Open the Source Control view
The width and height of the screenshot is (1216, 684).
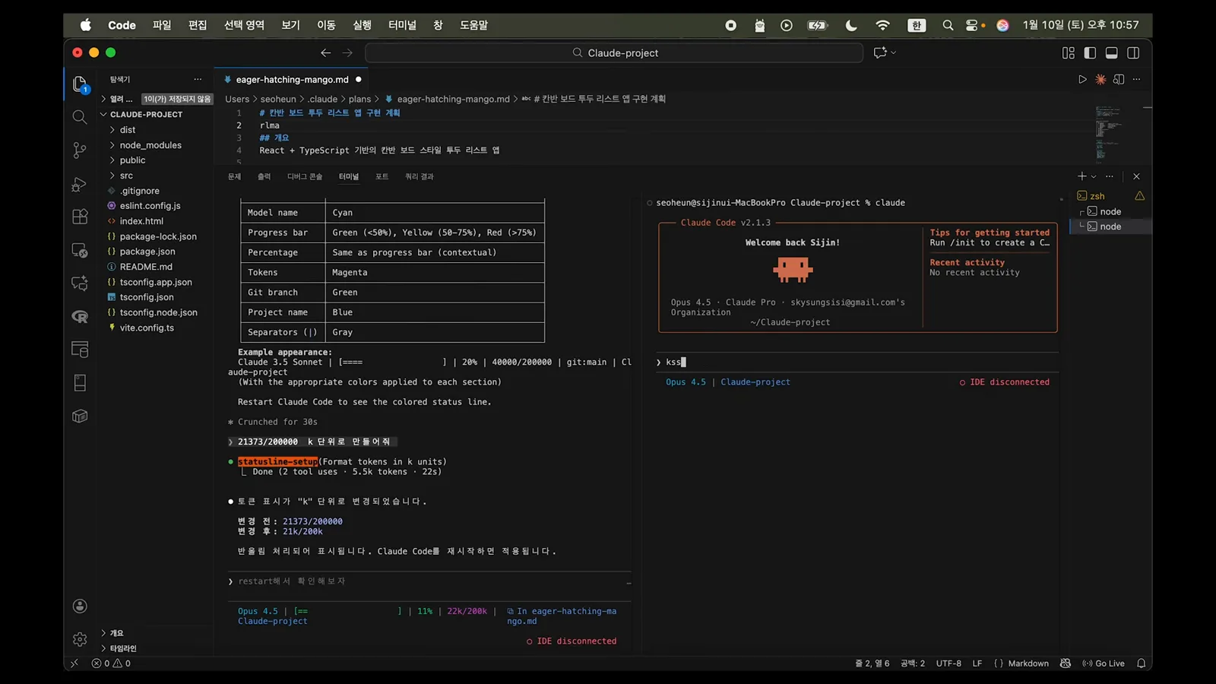pos(80,150)
